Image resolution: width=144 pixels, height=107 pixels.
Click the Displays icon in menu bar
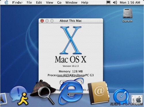[108, 3]
